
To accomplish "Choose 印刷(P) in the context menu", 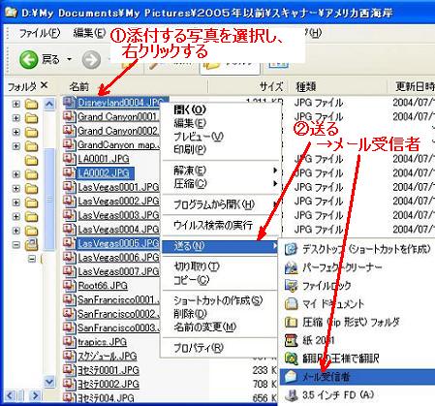I will tap(190, 149).
